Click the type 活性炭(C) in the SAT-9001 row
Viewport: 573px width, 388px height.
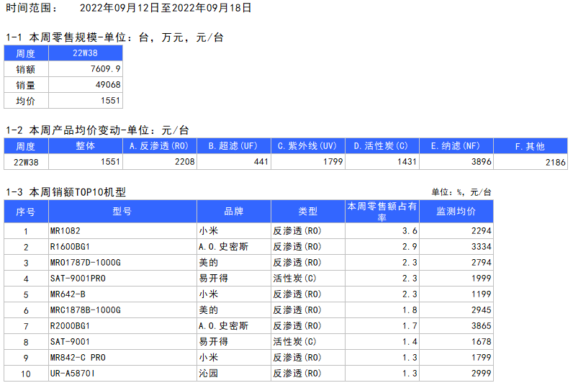pos(294,342)
